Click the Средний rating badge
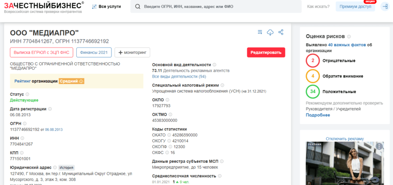This screenshot has height=185, width=393. 71,81
